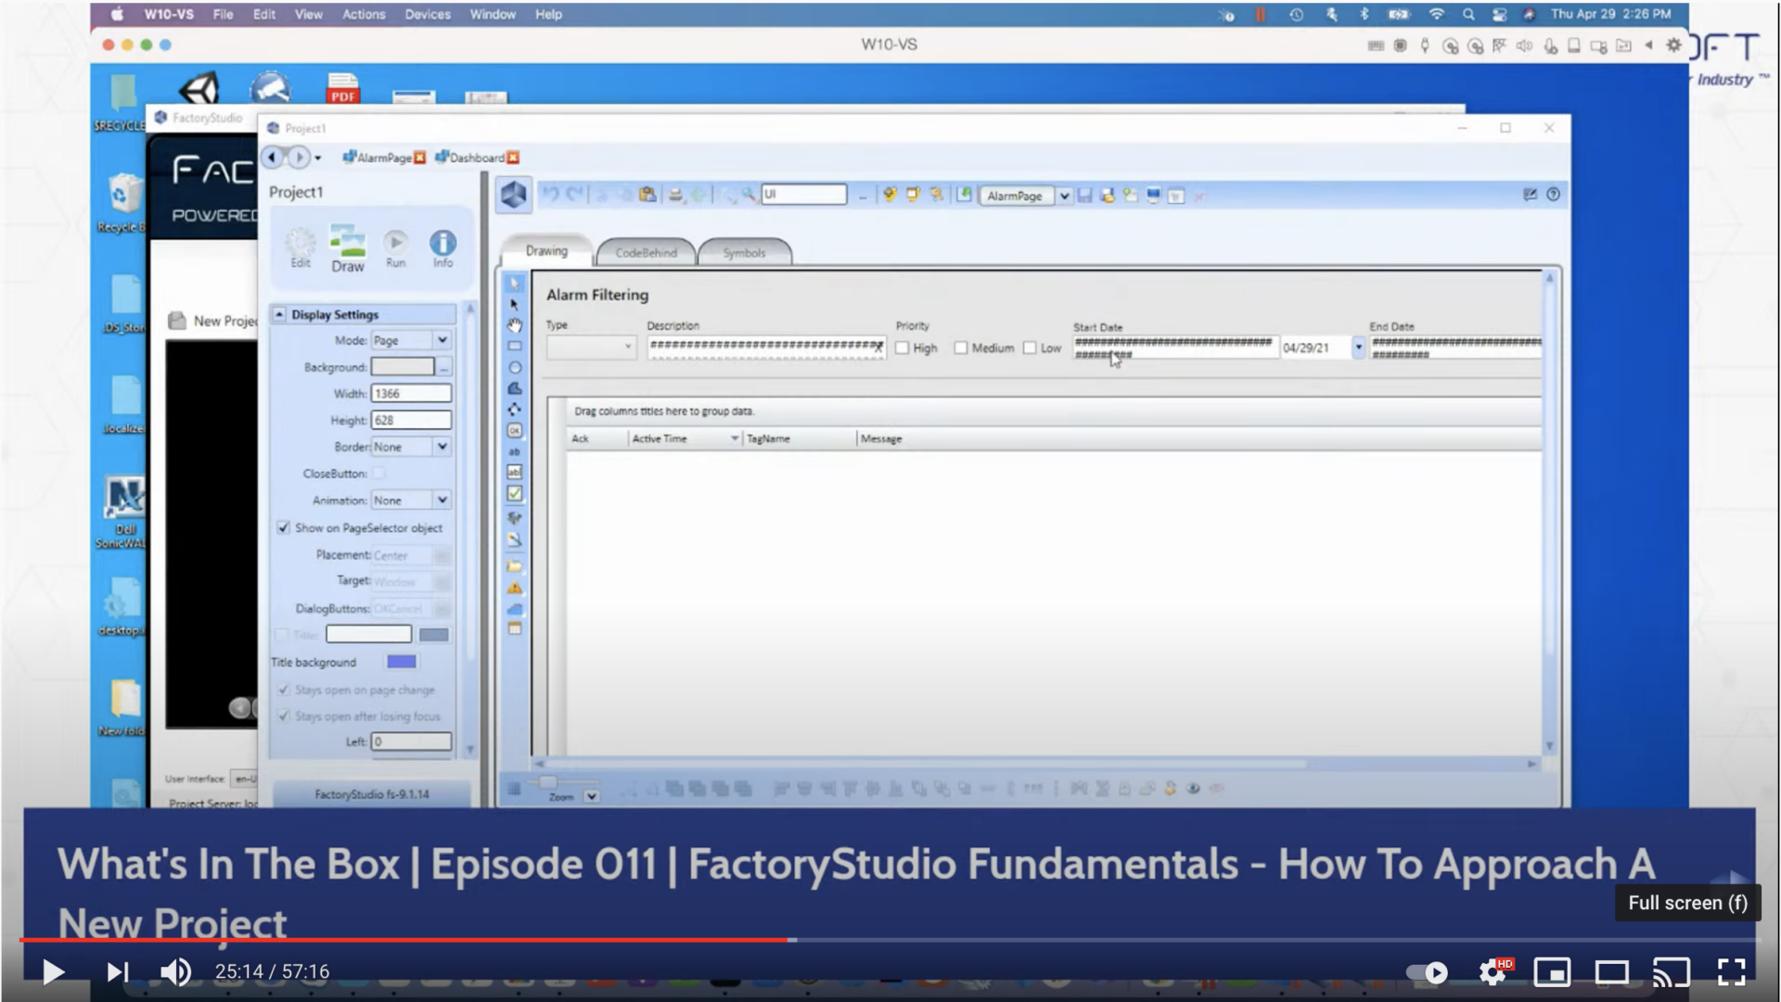Screen dimensions: 1781x1002
Task: Check the Medium priority checkbox
Action: (961, 349)
